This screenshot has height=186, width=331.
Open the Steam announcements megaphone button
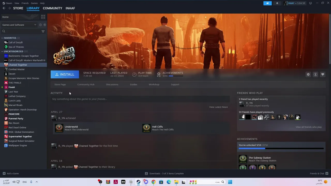pyautogui.click(x=267, y=3)
